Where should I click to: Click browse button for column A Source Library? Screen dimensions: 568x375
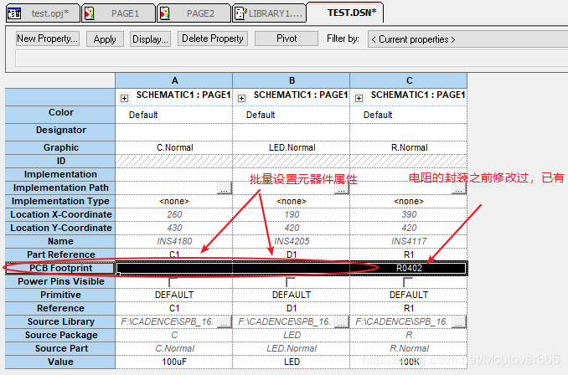[224, 321]
